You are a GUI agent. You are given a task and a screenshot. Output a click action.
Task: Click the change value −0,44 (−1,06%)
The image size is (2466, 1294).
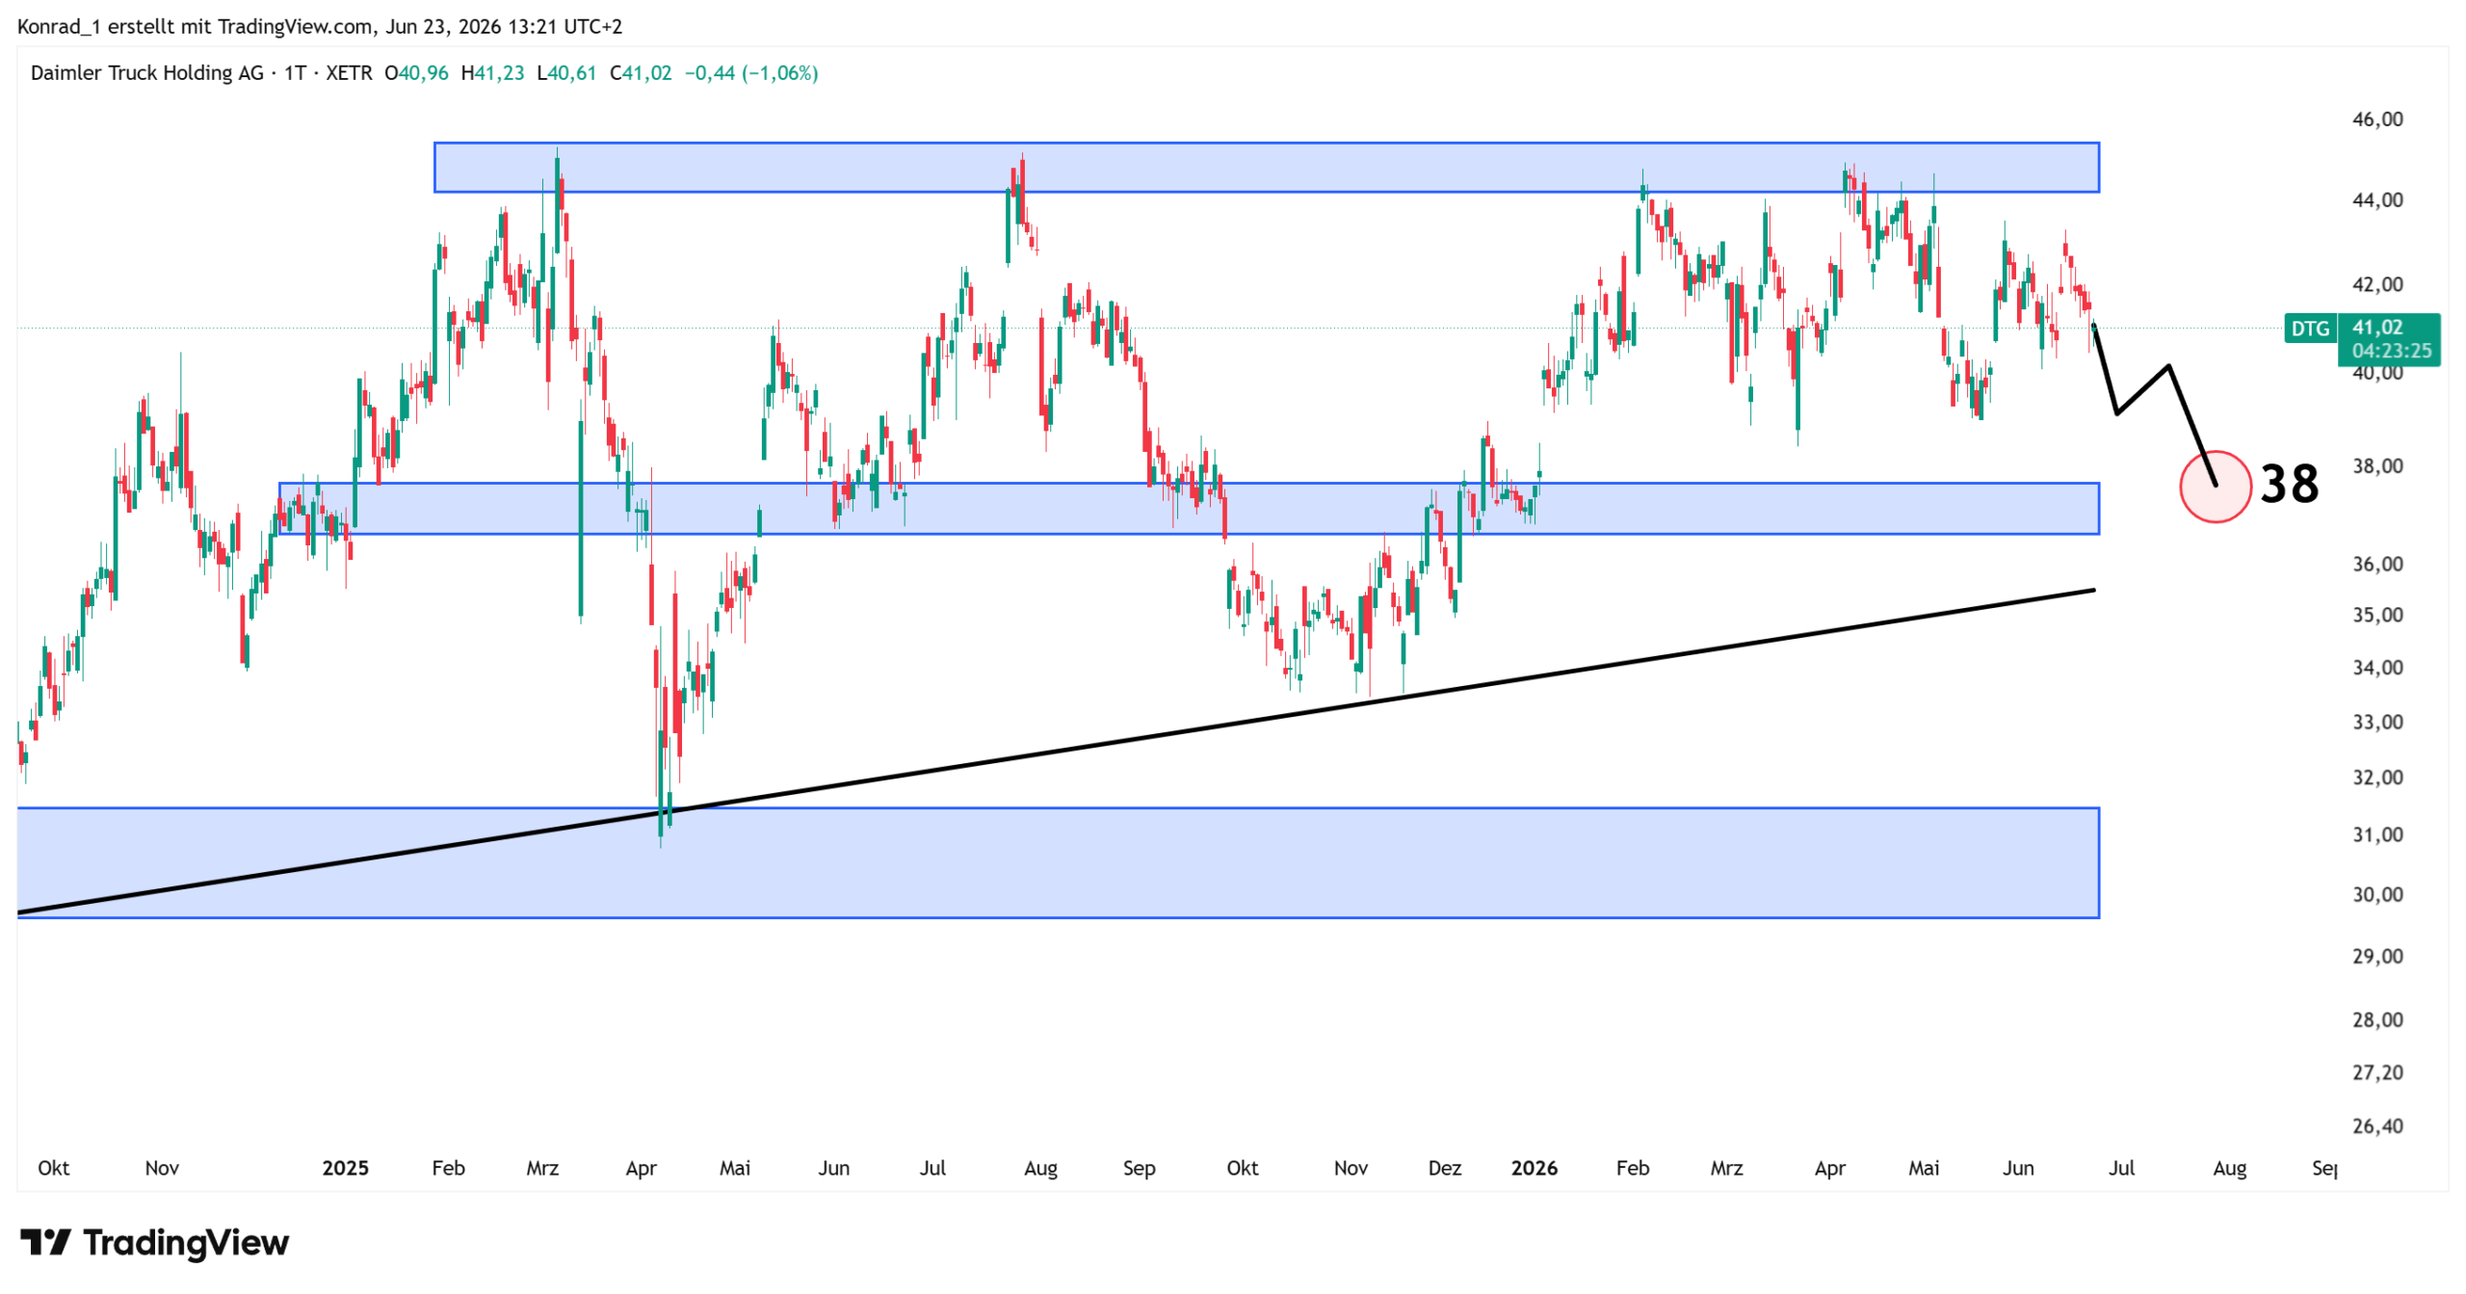[x=750, y=73]
